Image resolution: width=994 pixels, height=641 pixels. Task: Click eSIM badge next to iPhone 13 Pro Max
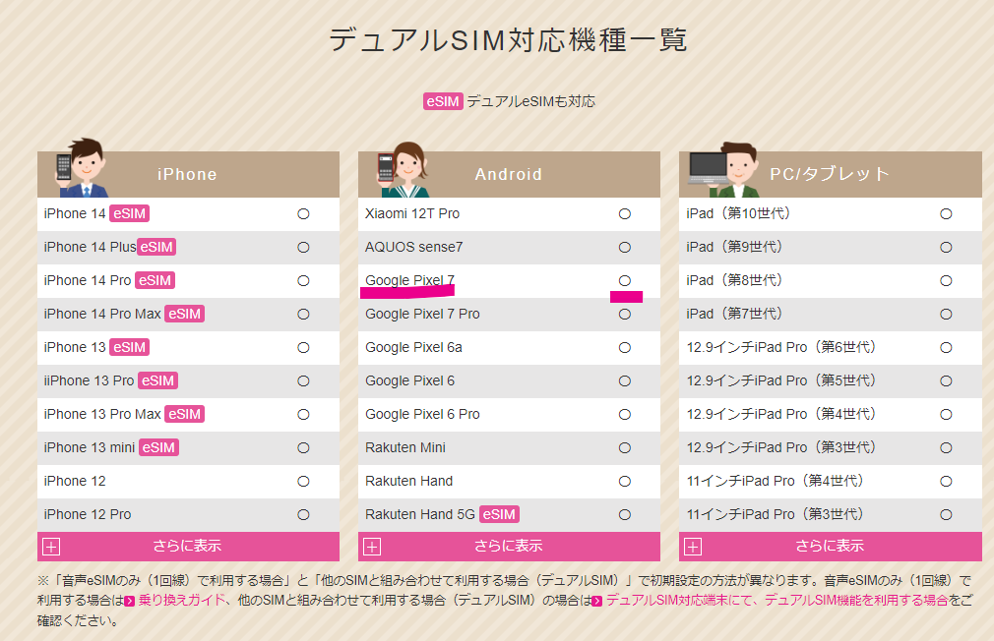pyautogui.click(x=184, y=414)
